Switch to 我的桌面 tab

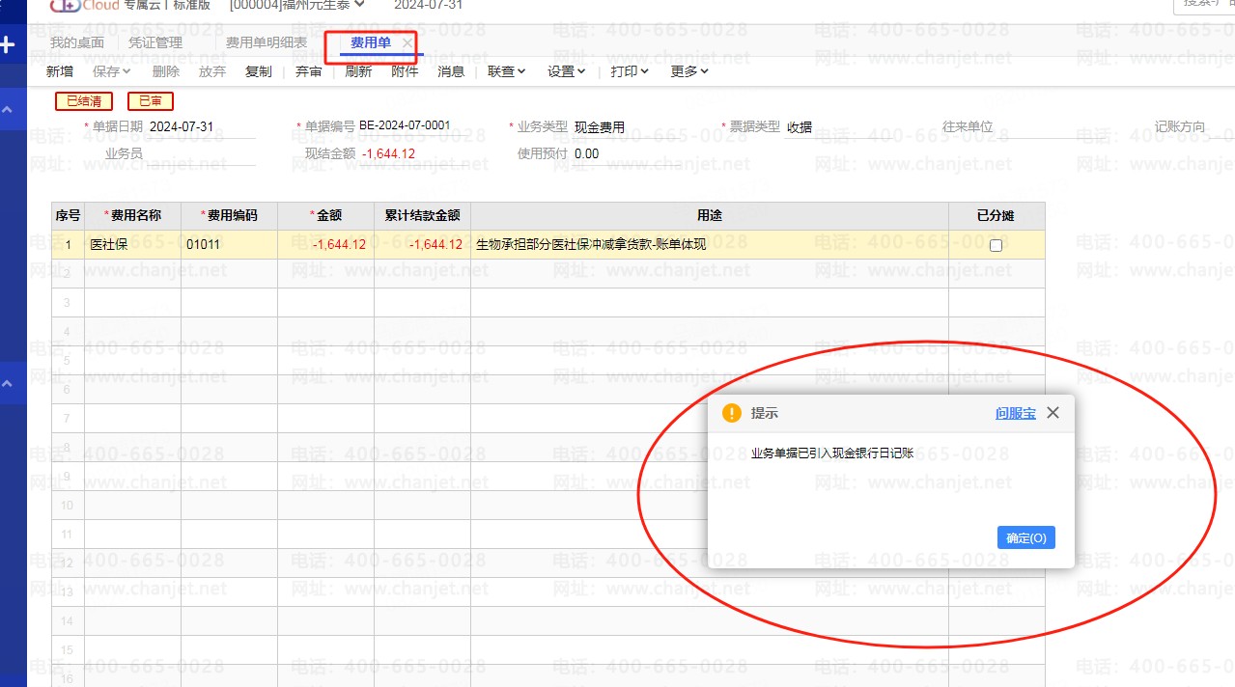77,42
